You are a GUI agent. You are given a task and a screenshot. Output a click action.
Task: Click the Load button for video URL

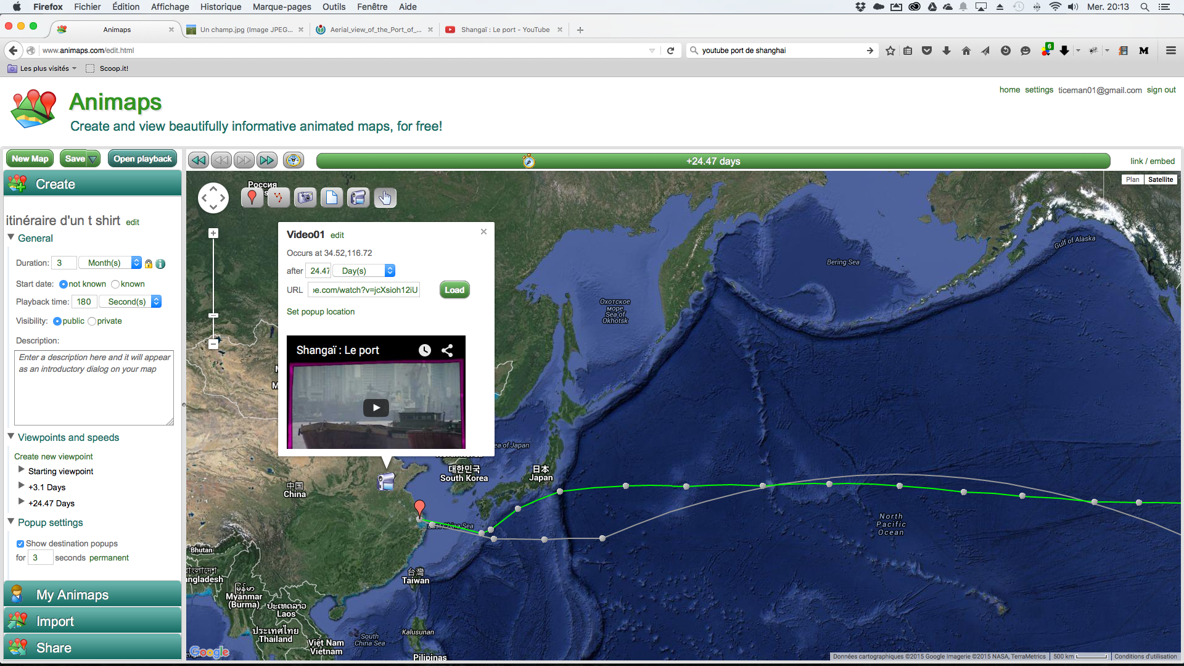coord(454,290)
